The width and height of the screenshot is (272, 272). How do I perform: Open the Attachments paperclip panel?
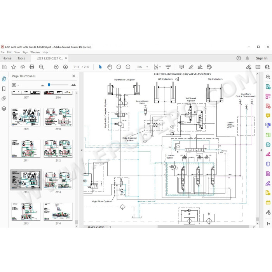[x=4, y=99]
